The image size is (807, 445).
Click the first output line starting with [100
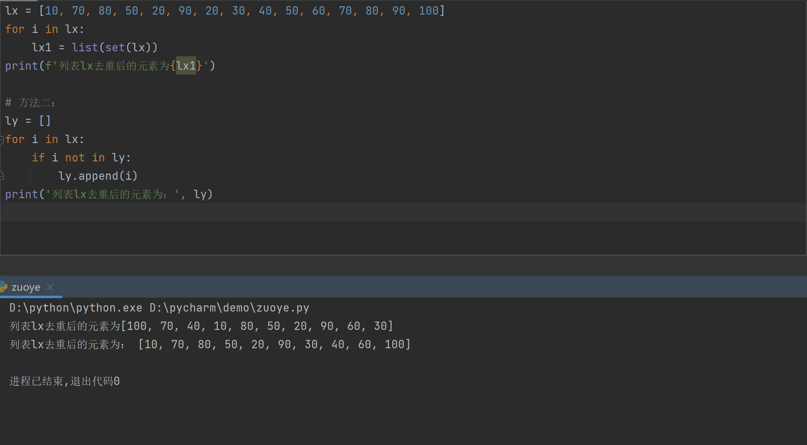201,326
